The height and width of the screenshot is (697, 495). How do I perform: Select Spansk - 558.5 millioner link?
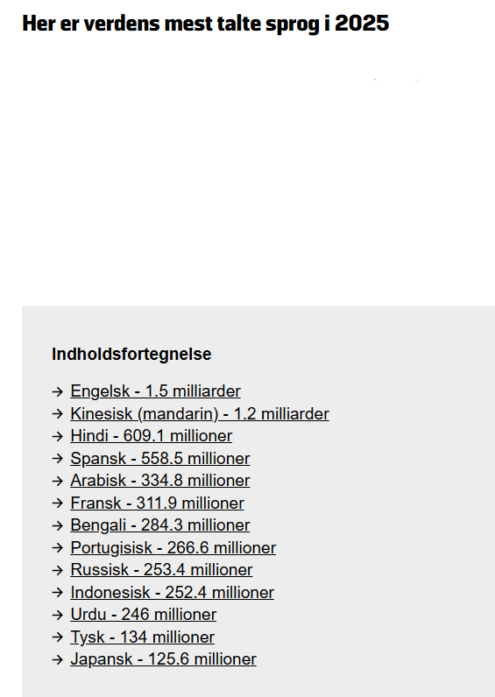pos(160,458)
